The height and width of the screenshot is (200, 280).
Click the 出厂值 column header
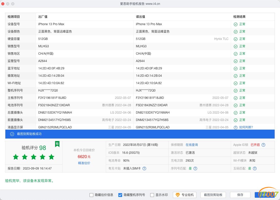[43, 17]
